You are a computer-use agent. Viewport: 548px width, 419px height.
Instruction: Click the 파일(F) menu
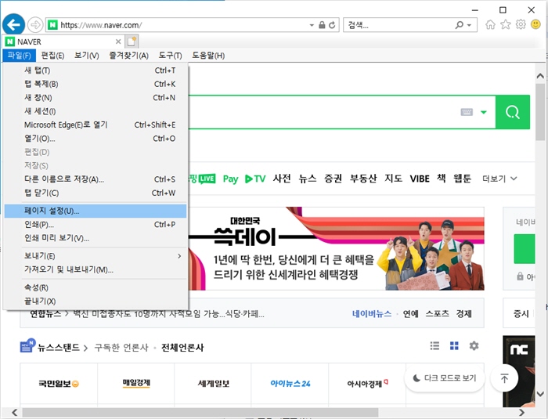(x=20, y=56)
